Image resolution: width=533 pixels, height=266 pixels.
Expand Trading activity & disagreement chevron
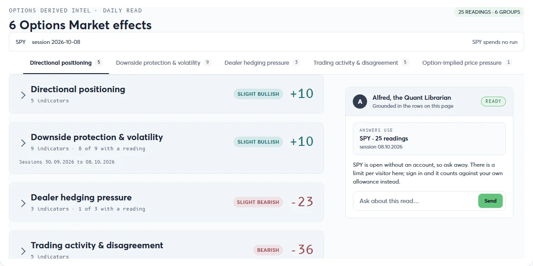[x=23, y=251]
